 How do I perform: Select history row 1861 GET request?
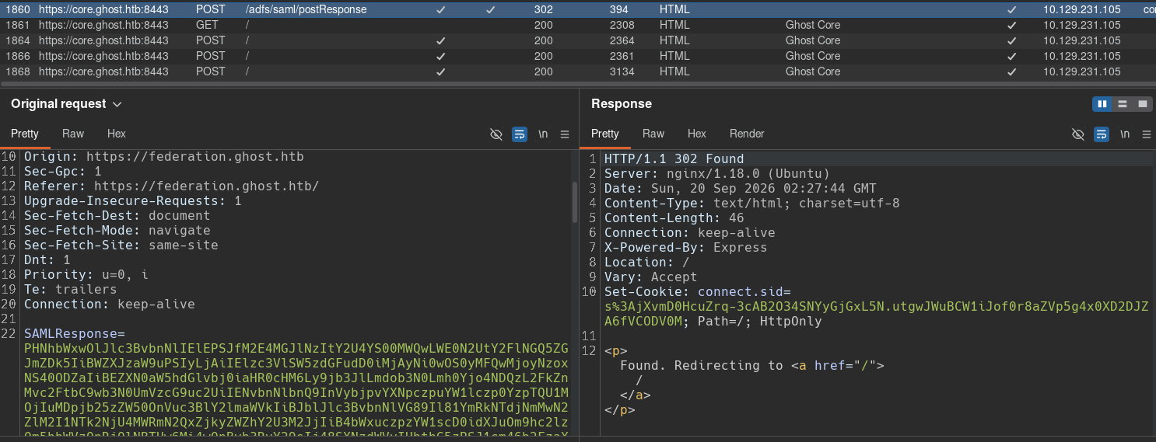578,25
